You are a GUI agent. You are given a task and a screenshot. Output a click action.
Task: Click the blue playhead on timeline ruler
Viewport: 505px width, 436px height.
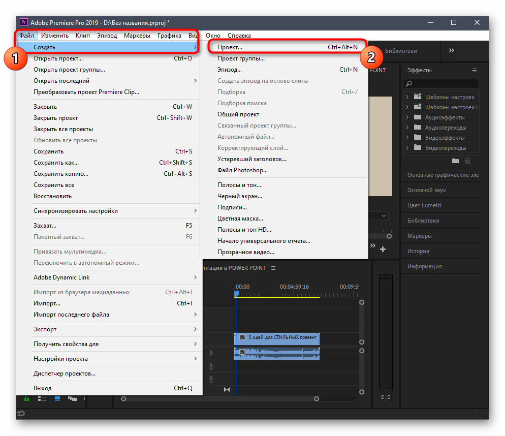tap(236, 294)
